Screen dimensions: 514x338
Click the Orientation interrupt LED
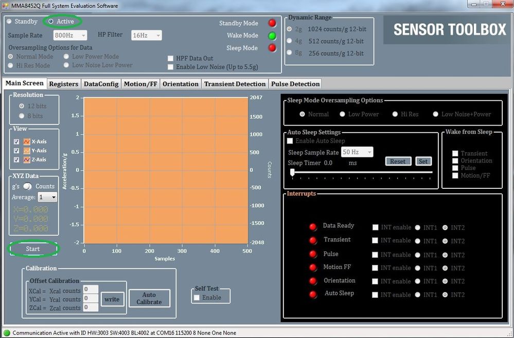[x=313, y=281]
